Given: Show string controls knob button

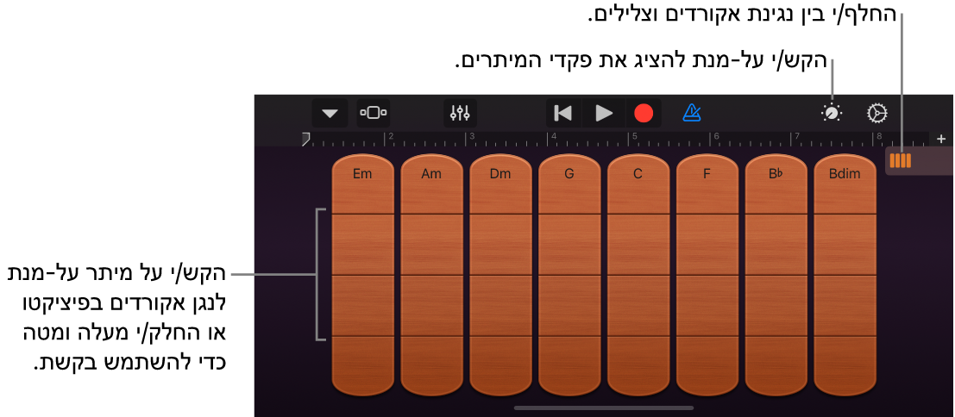Looking at the screenshot, I should point(832,113).
